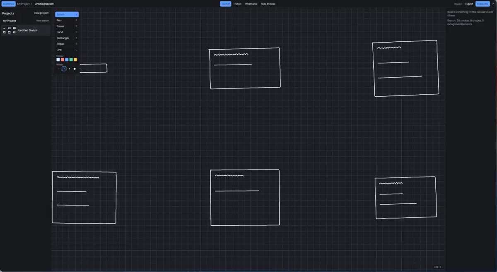Image resolution: width=497 pixels, height=272 pixels.
Task: Click the Untitled Sketch breadcrumb title
Action: pyautogui.click(x=44, y=4)
